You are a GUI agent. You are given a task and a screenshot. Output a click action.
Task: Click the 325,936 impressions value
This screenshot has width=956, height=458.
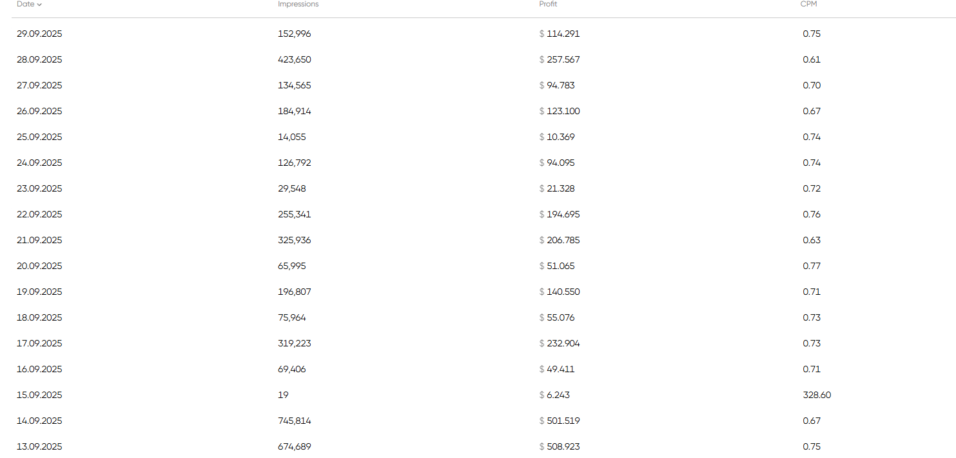click(295, 240)
